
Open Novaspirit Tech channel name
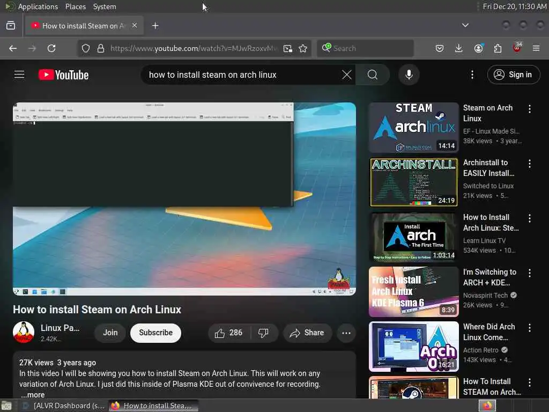click(485, 296)
